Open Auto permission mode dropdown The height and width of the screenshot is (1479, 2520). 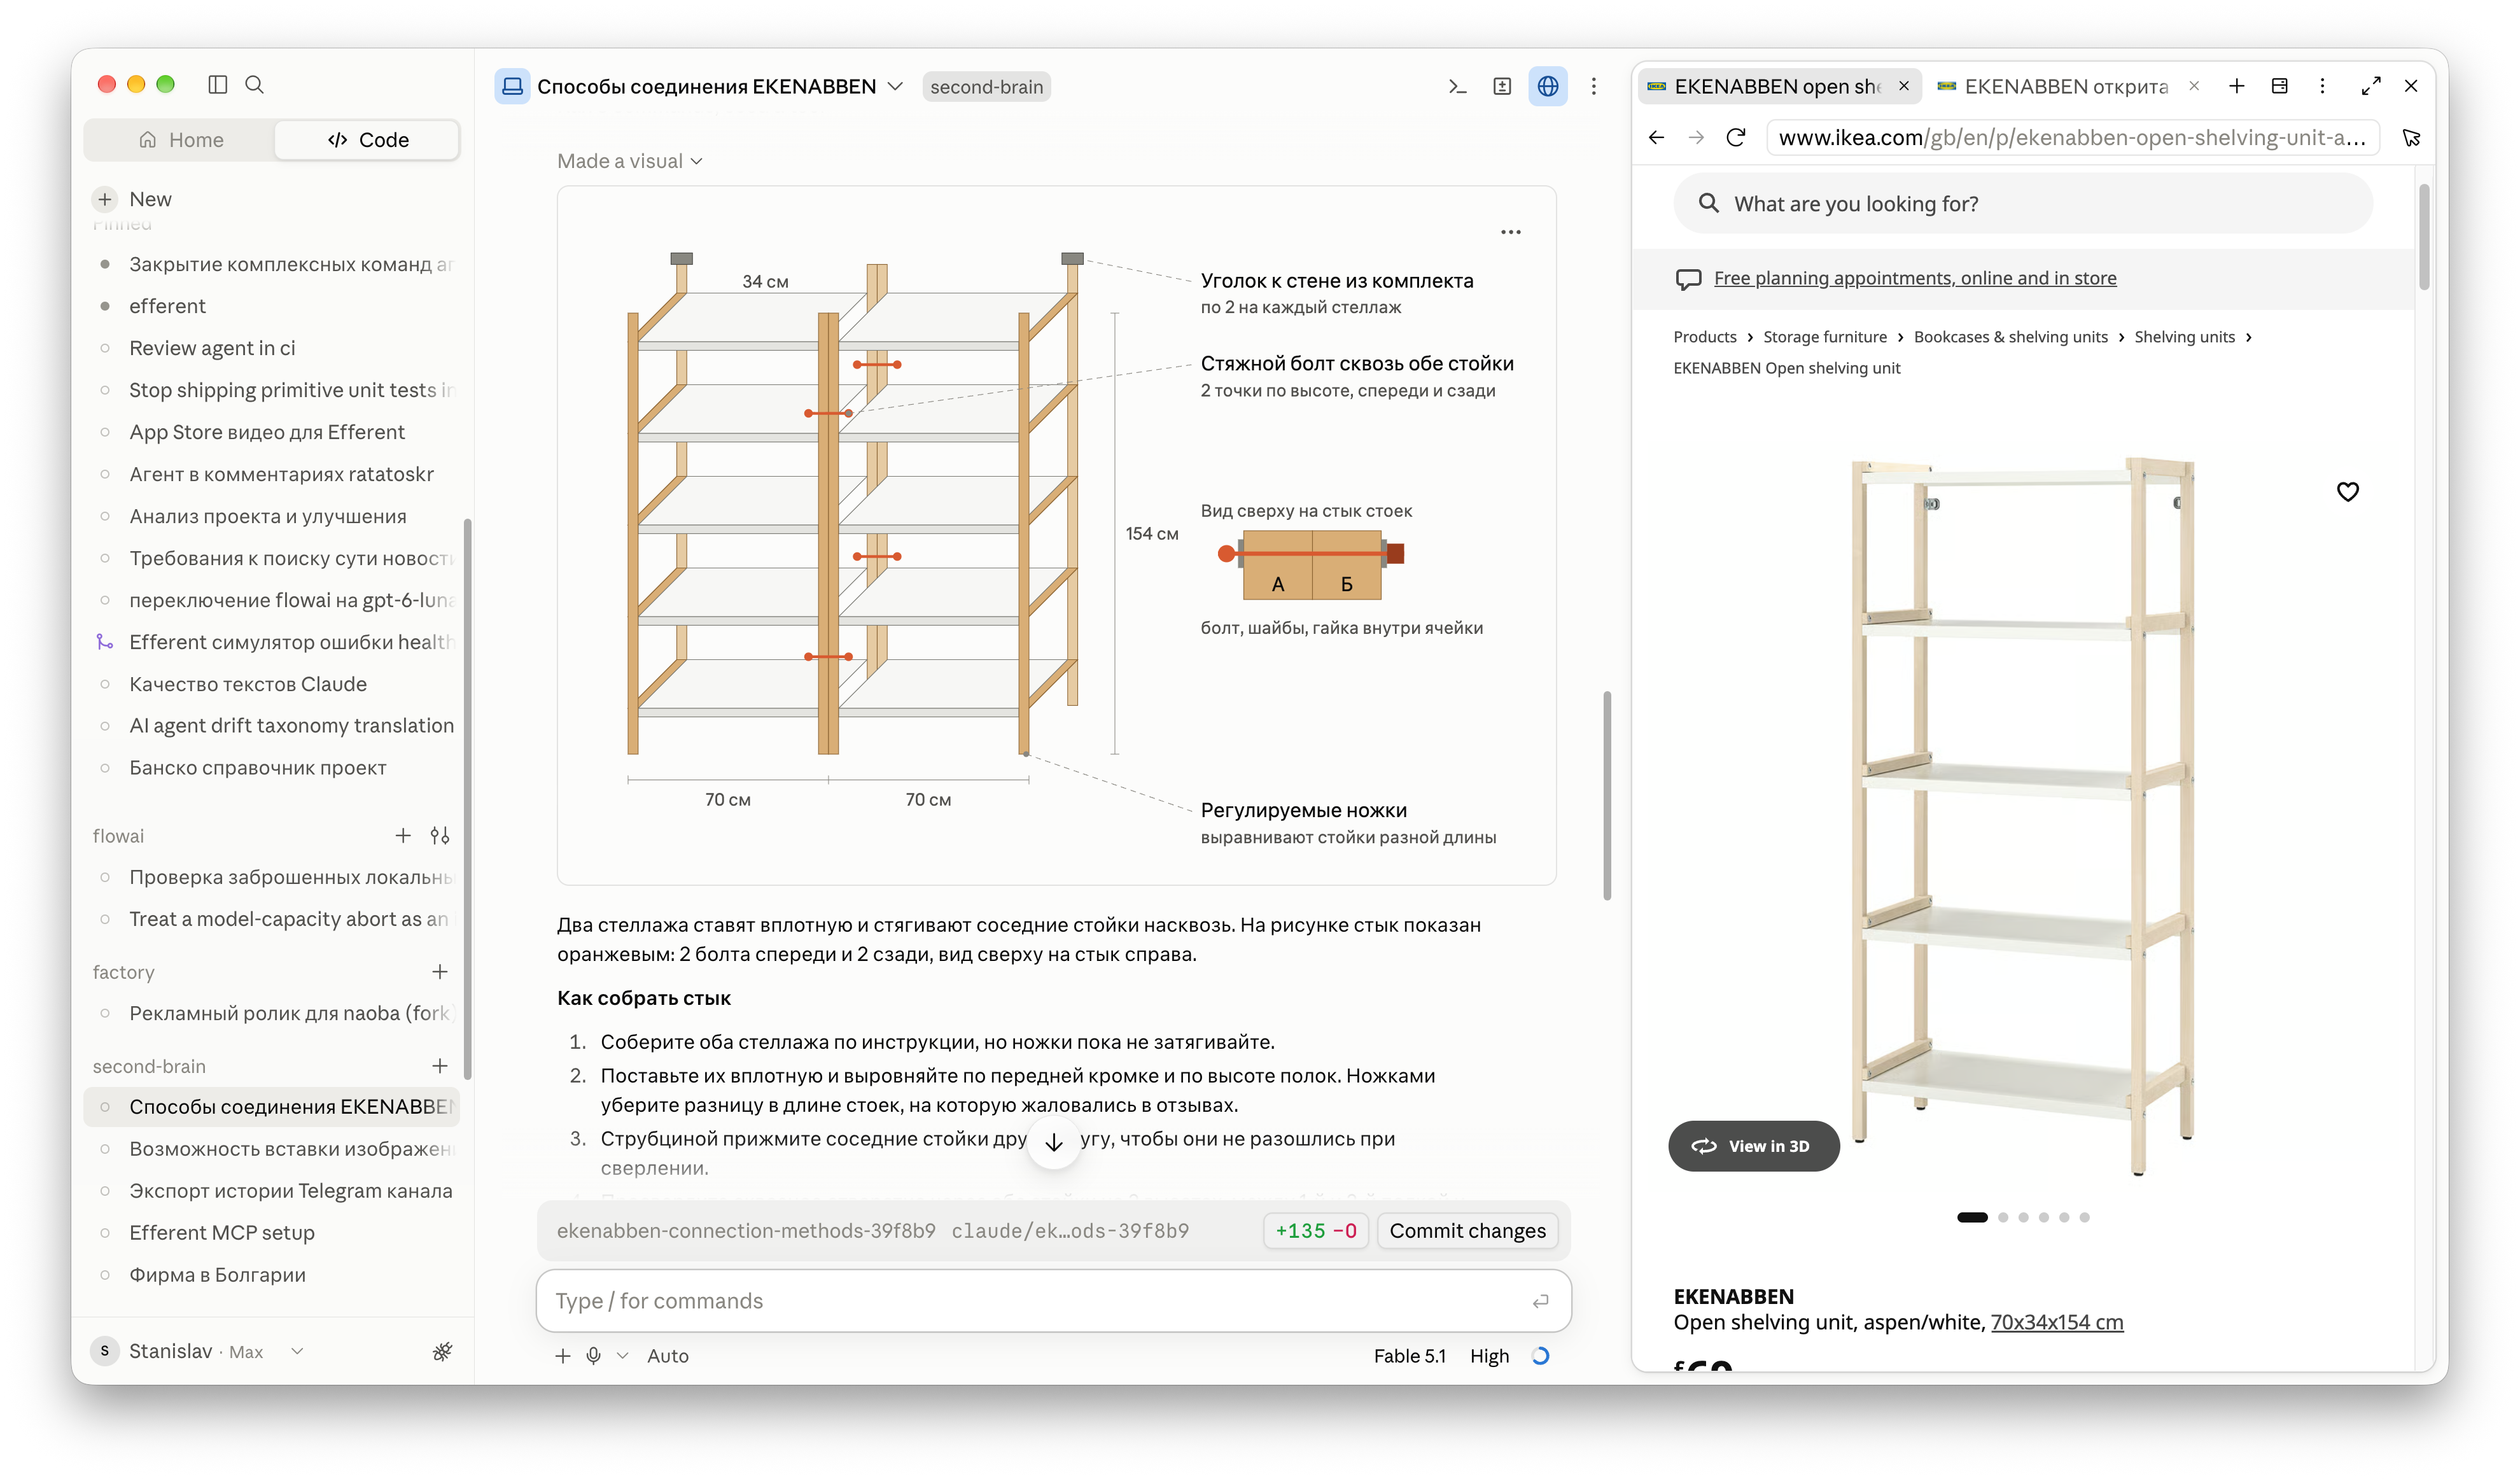click(667, 1356)
